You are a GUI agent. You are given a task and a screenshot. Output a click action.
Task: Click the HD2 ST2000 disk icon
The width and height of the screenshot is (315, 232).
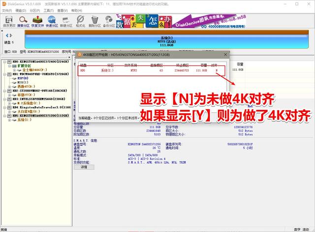(9, 91)
